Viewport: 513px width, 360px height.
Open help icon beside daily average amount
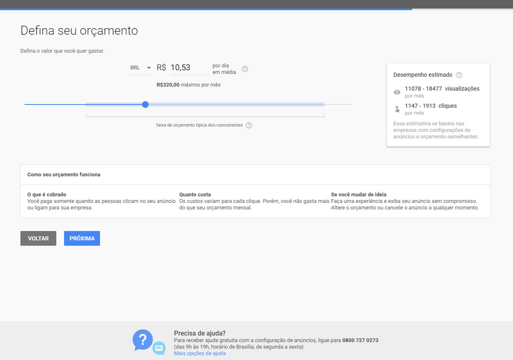pos(245,69)
